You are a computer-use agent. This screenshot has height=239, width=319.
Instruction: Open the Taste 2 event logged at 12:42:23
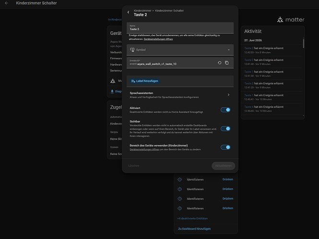pos(272,50)
